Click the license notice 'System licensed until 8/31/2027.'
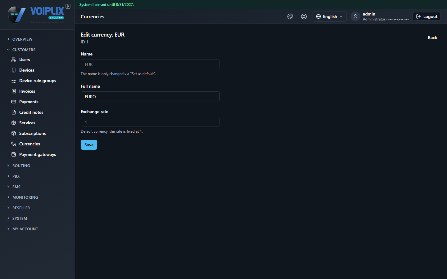 (106, 5)
